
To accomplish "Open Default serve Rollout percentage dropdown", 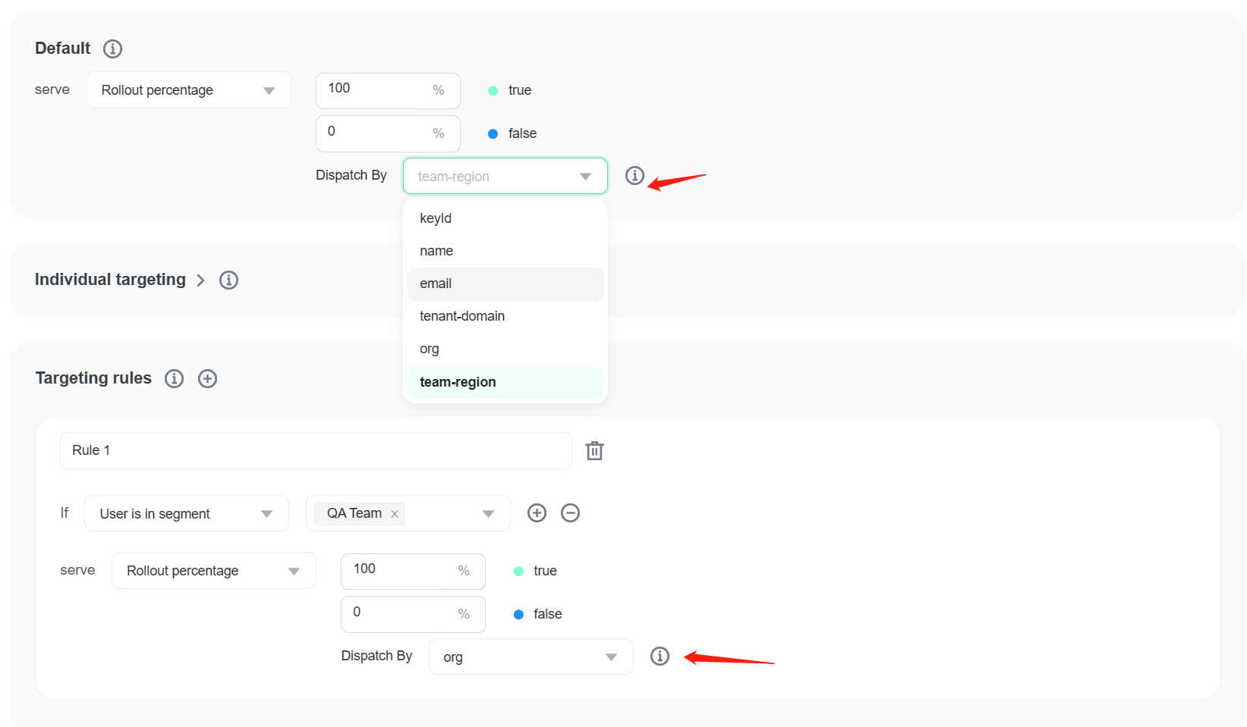I will tap(188, 90).
